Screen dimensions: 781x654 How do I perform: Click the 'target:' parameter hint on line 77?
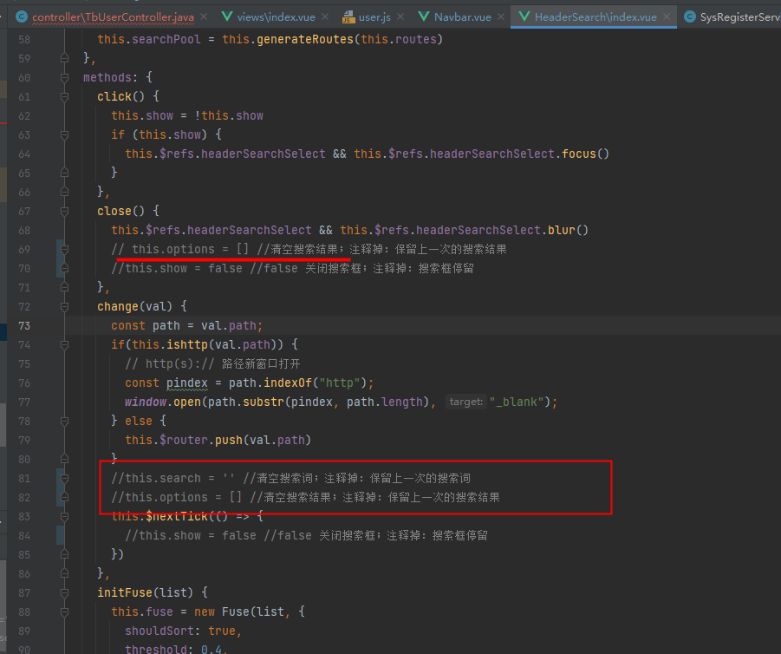tap(465, 402)
